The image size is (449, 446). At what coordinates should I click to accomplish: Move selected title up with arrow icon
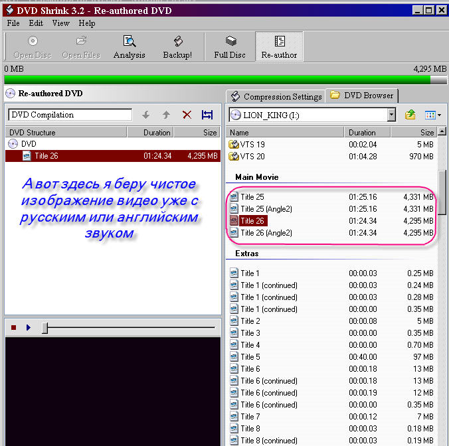click(166, 115)
